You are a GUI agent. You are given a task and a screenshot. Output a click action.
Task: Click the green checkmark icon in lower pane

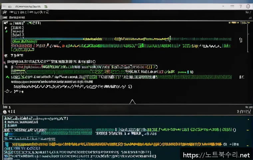tap(6, 134)
